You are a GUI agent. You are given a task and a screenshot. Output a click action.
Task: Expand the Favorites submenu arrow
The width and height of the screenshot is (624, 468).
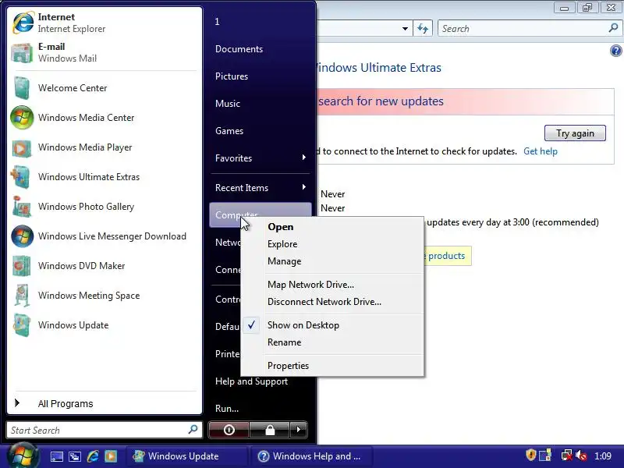tap(304, 158)
